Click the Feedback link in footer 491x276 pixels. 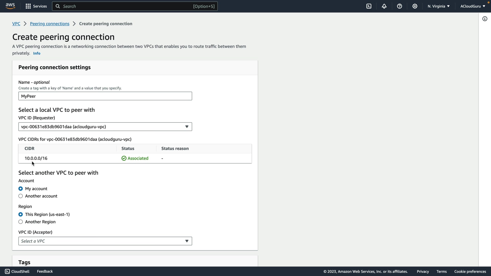click(45, 271)
